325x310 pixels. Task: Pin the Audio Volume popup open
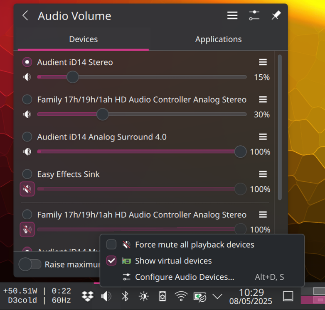tap(276, 15)
